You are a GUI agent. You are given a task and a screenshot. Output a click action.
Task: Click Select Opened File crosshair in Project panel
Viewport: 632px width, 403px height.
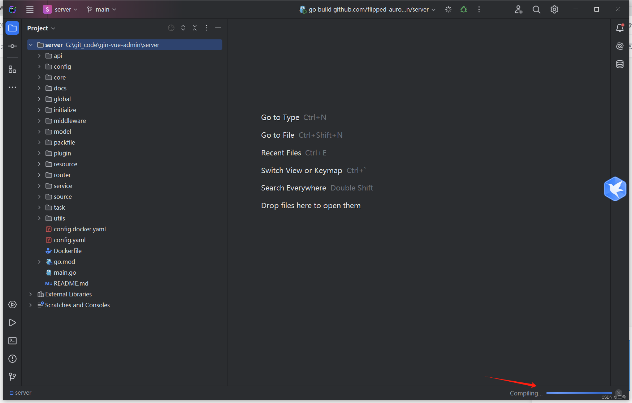(x=171, y=27)
